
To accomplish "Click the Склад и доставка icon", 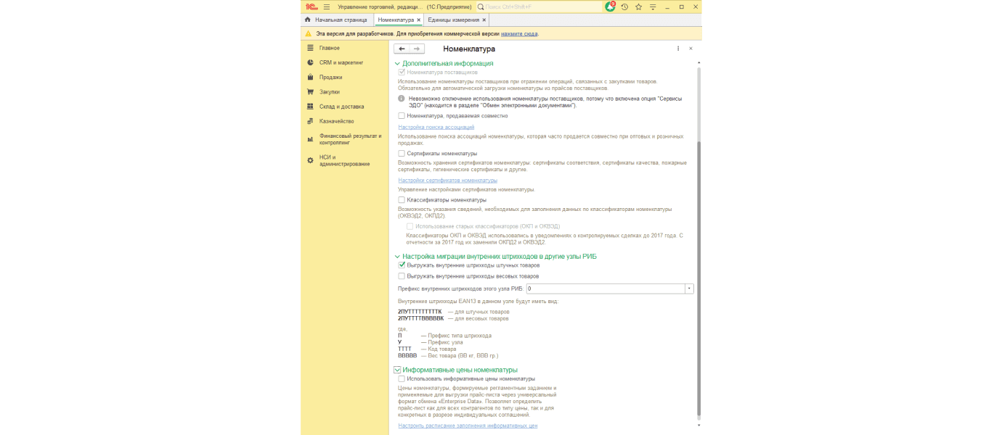I will click(310, 107).
